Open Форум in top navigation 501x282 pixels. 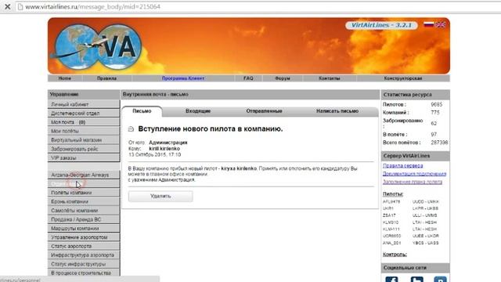[x=283, y=78]
